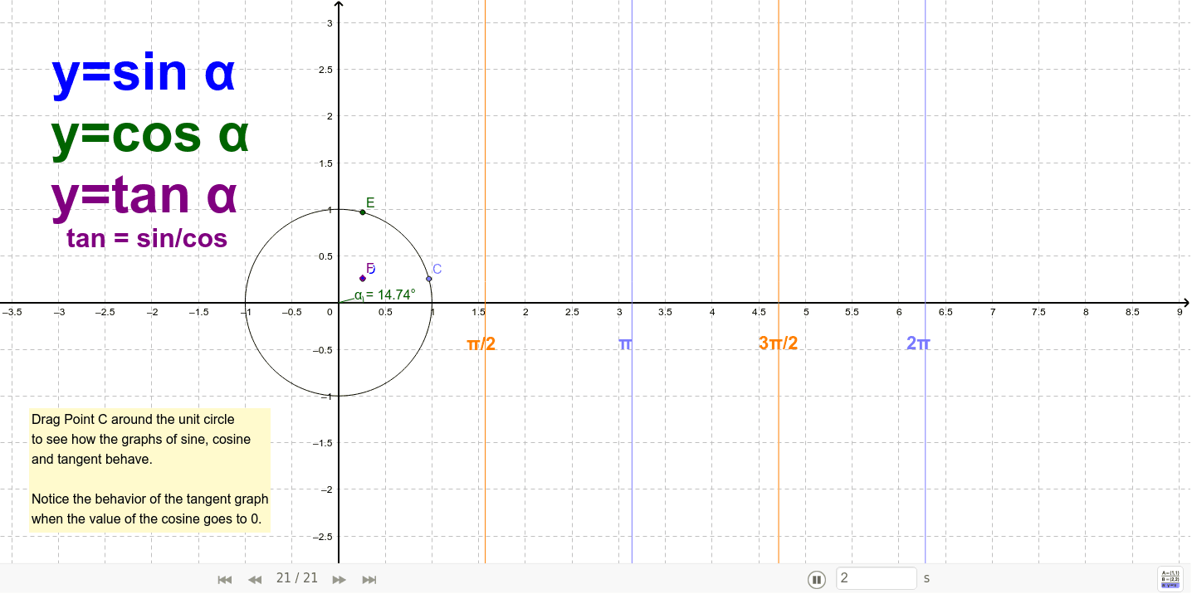Click the orange π/2 label
This screenshot has width=1192, height=594.
[481, 343]
